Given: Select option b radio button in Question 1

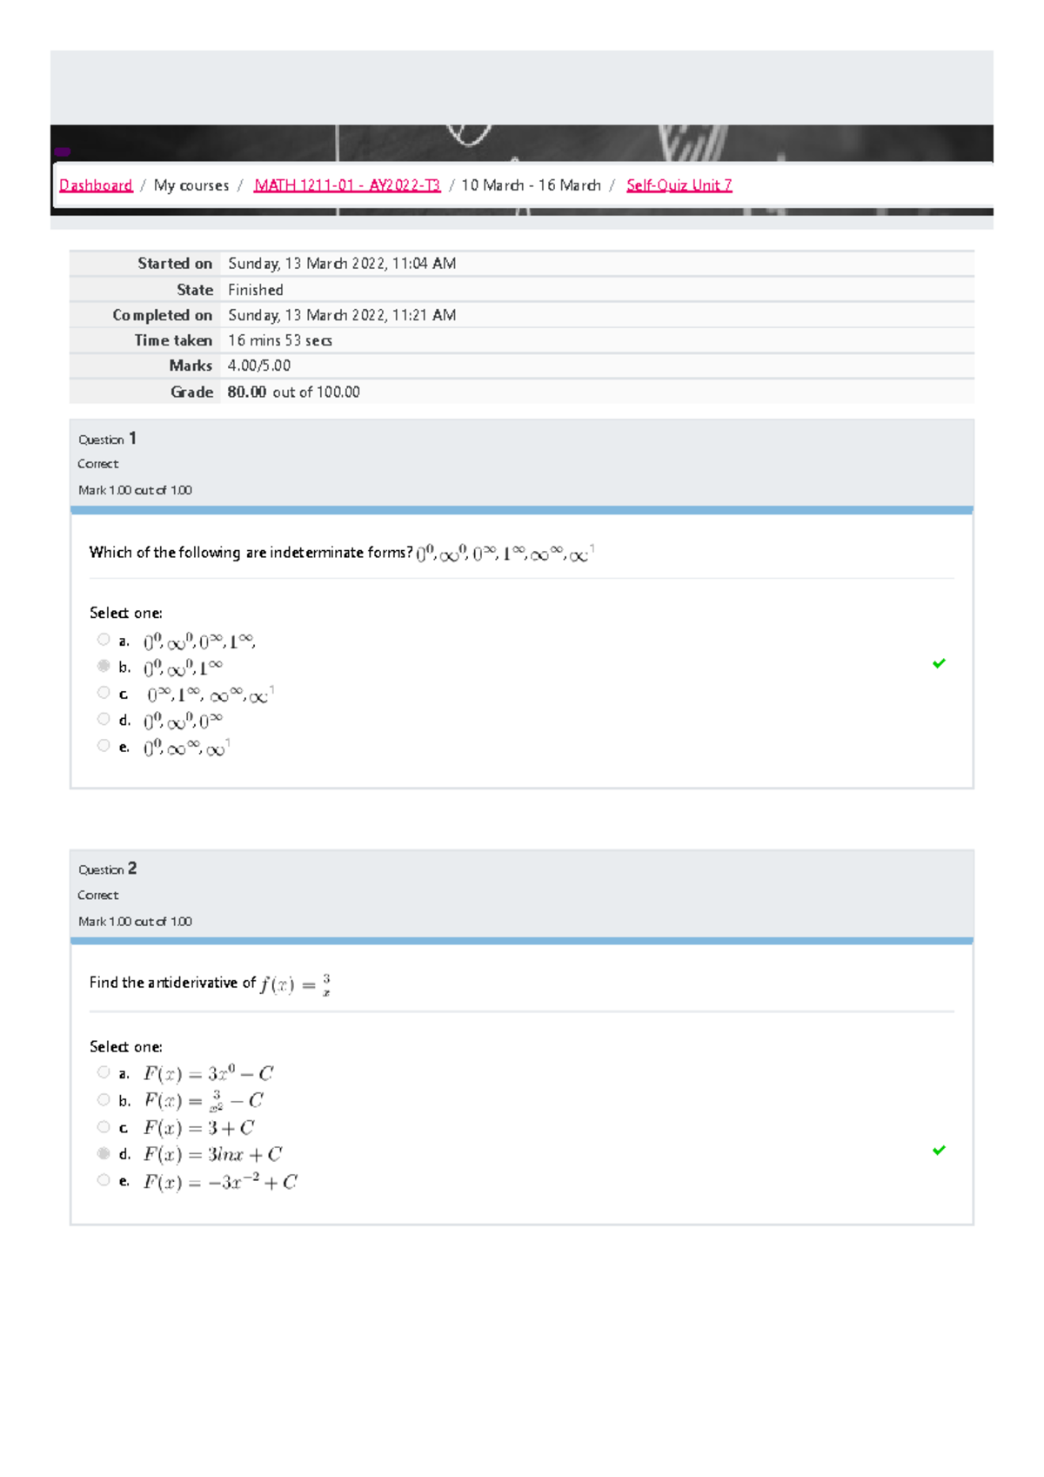Looking at the screenshot, I should [x=104, y=666].
